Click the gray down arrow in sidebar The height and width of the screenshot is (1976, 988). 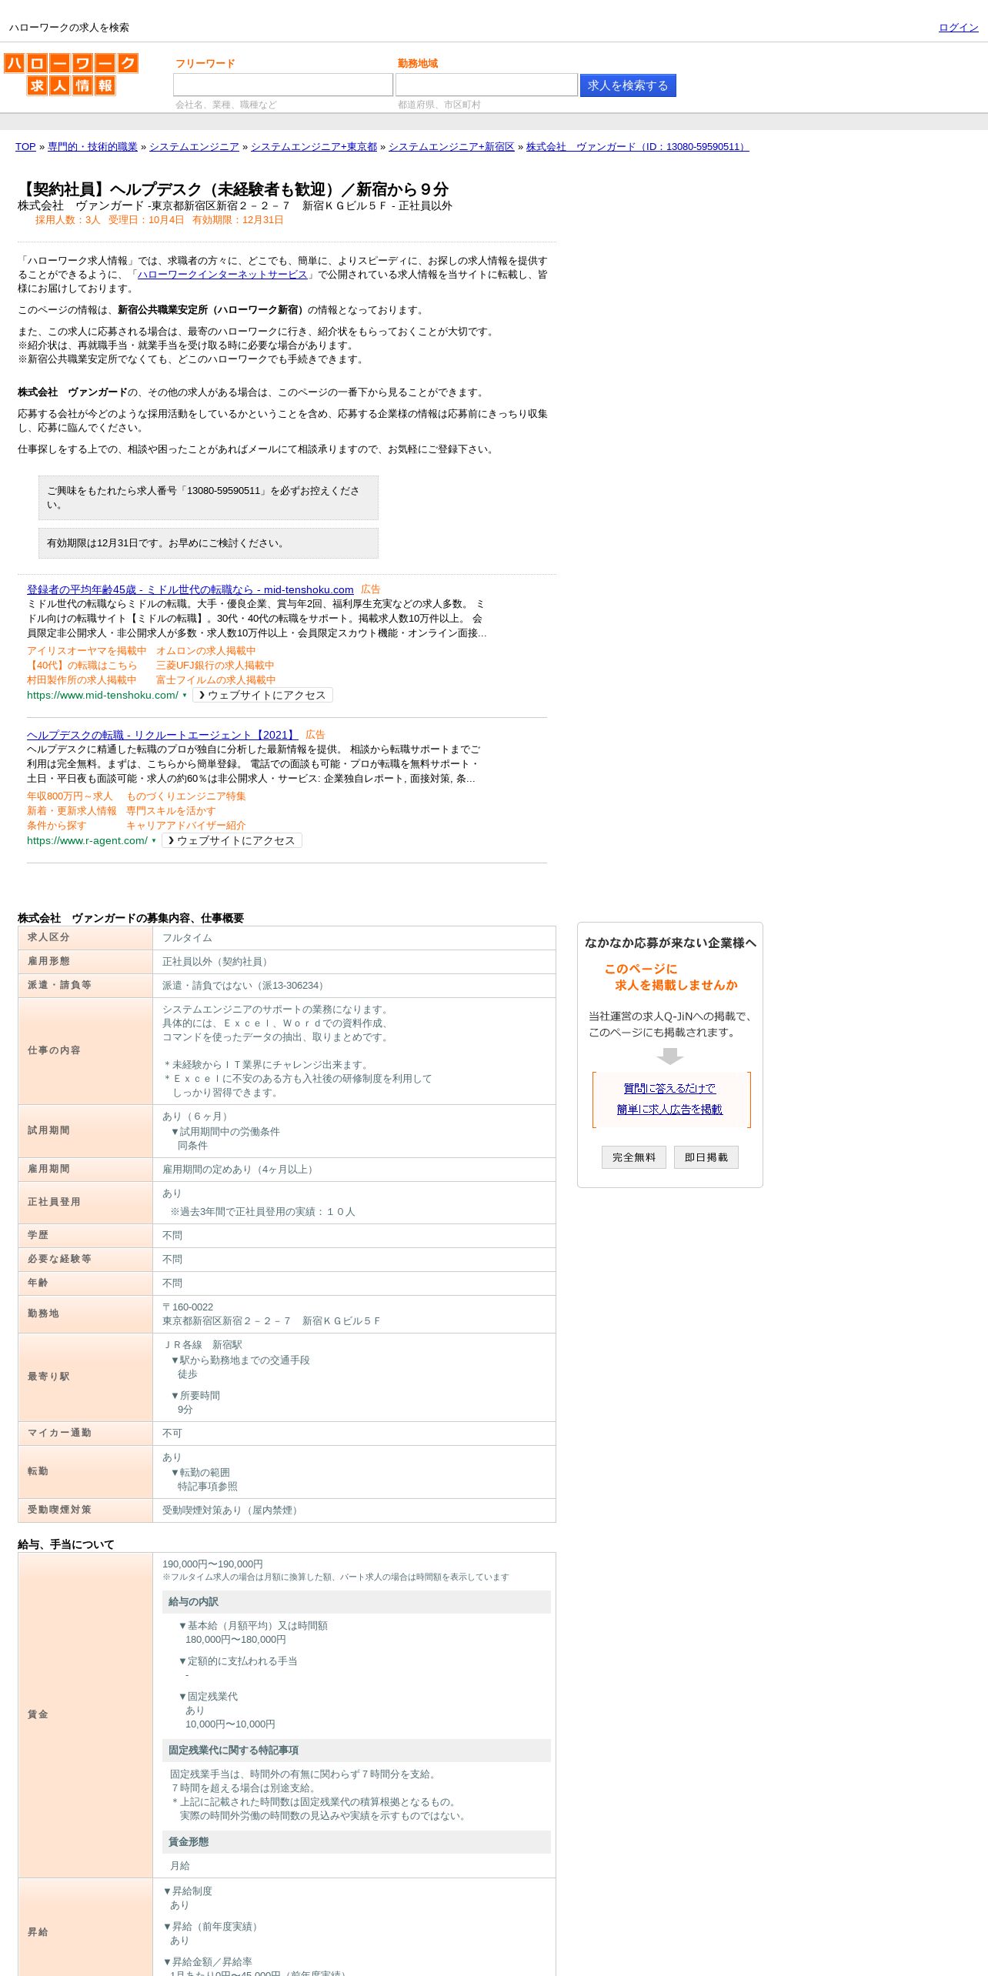point(670,1056)
